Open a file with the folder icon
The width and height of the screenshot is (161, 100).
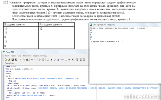[9, 59]
